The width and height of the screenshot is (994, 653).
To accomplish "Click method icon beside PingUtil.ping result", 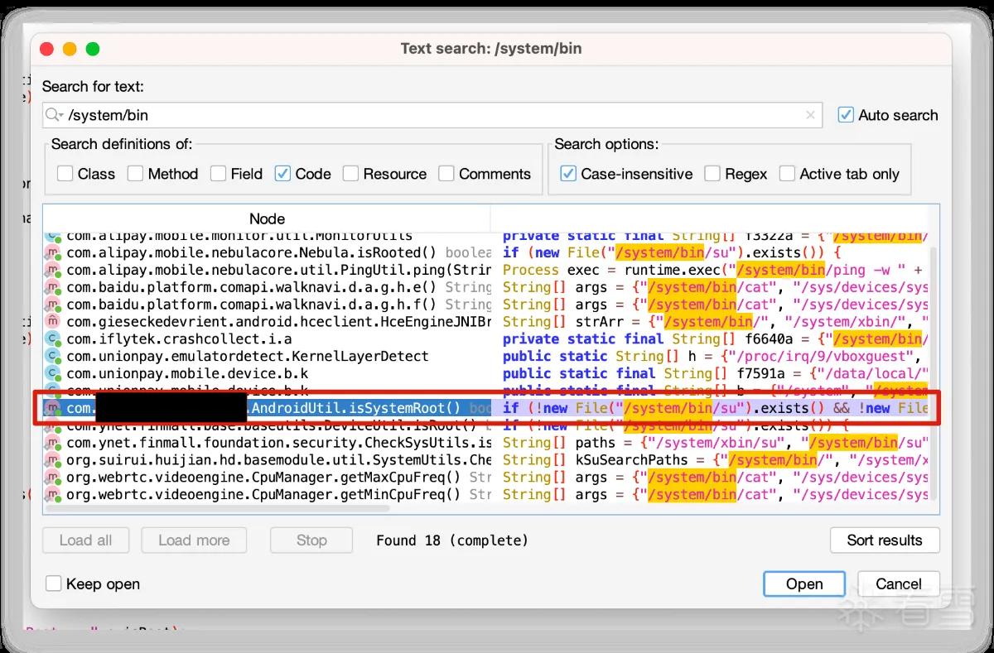I will click(x=54, y=271).
